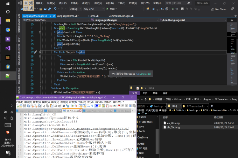Open the Visual Studio tab list dropdown arrow
The height and width of the screenshot is (158, 238).
(232, 16)
